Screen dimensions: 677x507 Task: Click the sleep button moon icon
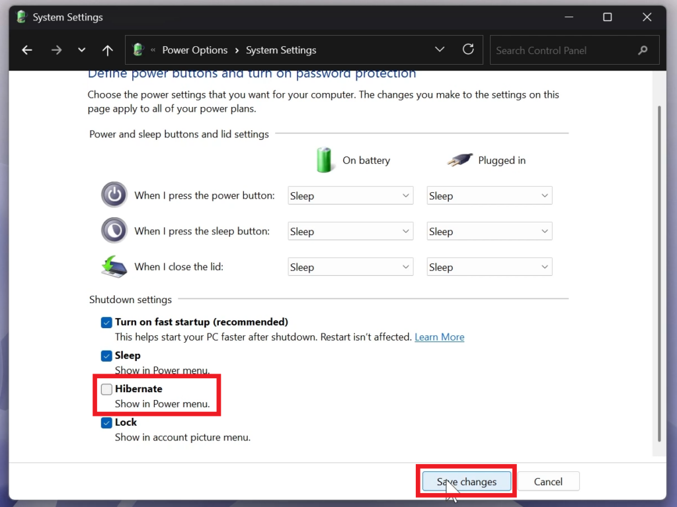(x=114, y=231)
